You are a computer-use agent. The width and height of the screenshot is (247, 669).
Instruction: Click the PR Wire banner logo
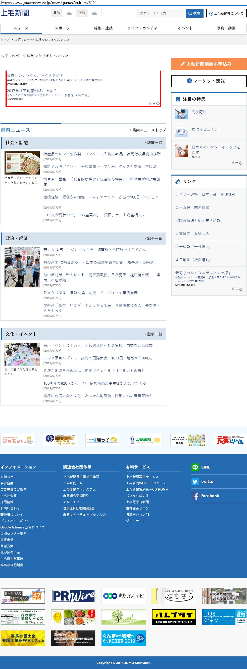pos(73,596)
